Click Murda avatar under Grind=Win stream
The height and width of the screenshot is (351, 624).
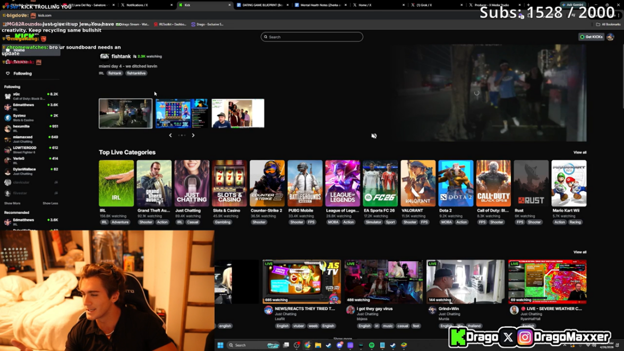pyautogui.click(x=432, y=311)
